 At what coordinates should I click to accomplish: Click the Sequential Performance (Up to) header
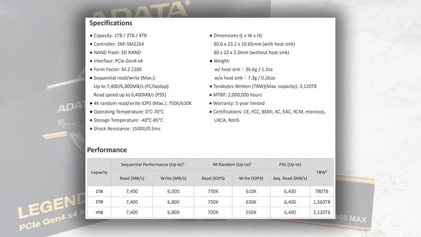(x=153, y=164)
